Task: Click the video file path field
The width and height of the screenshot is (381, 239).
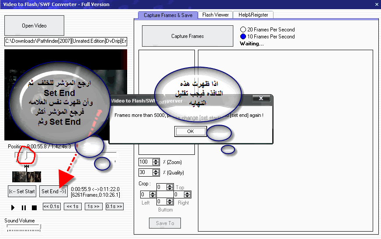Action: click(66, 41)
